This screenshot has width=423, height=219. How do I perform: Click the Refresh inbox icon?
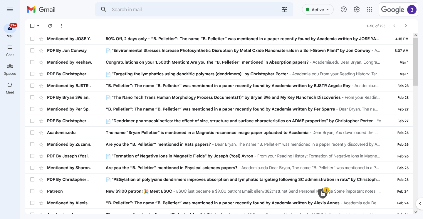coord(50,26)
